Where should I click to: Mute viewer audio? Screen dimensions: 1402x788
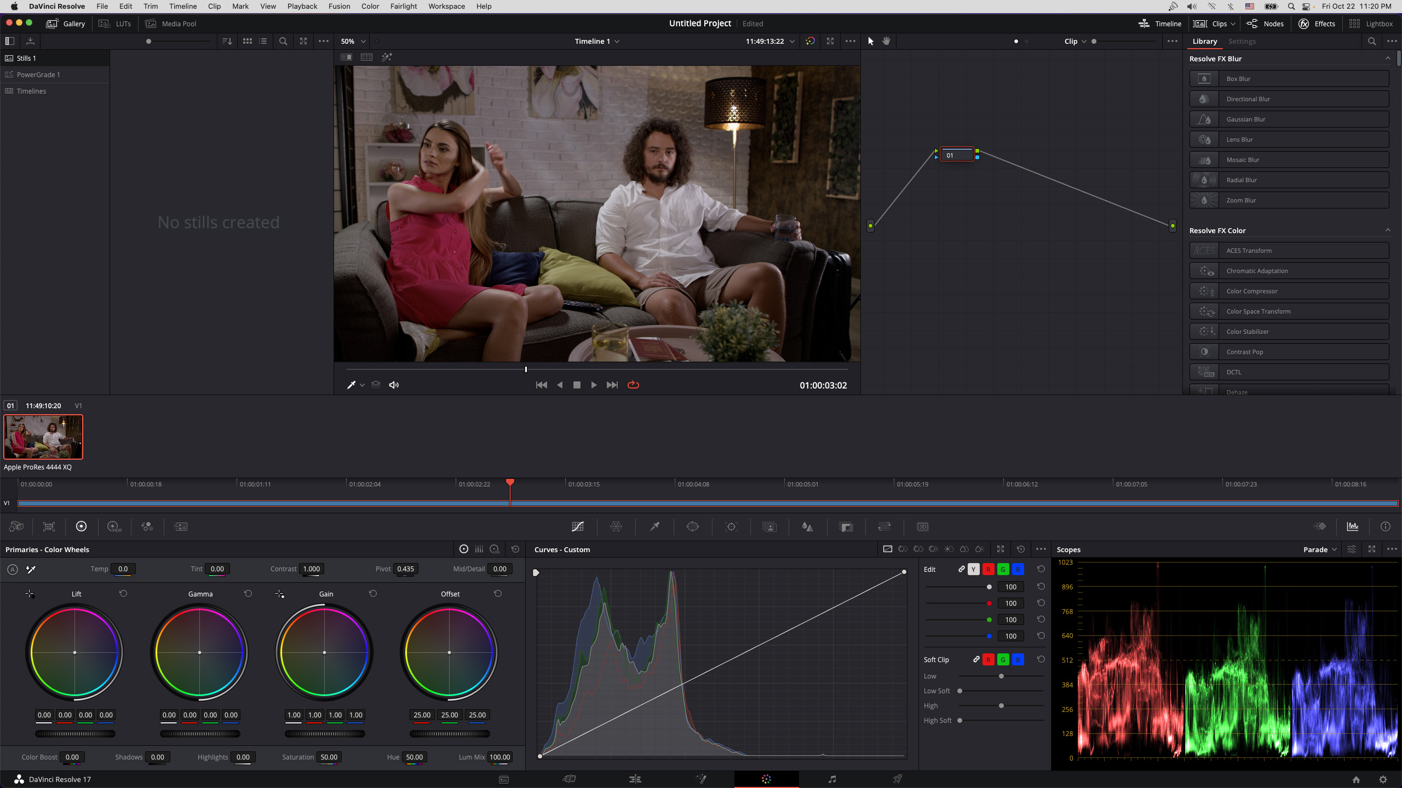click(x=394, y=385)
